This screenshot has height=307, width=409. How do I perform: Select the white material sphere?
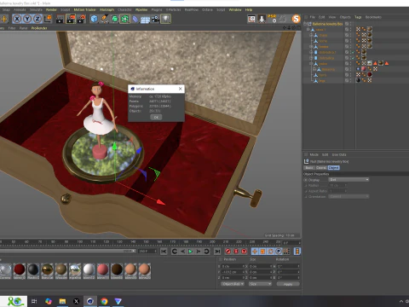(x=89, y=269)
